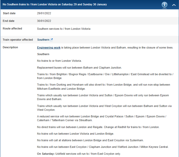
Task: Click the information icon in the header
Action: click(164, 5)
